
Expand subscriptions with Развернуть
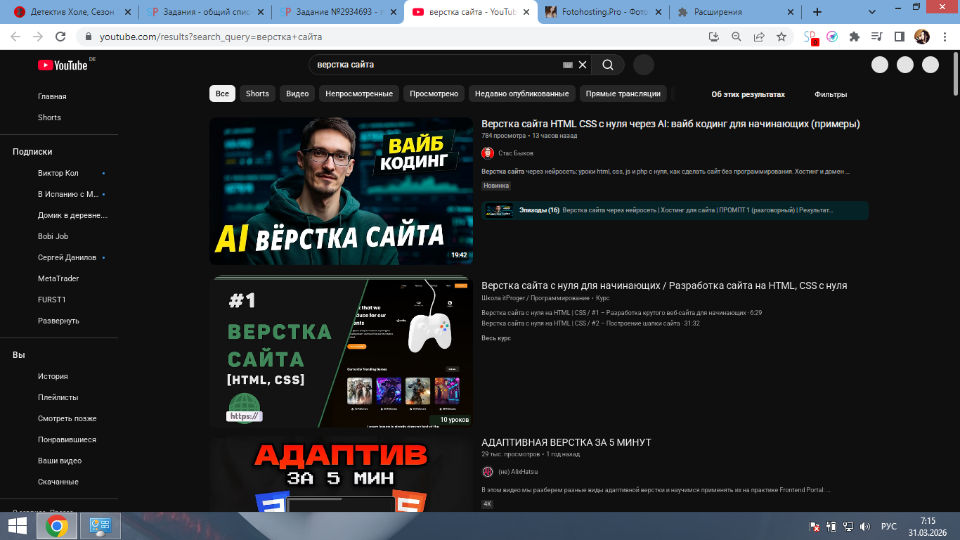[x=58, y=321]
